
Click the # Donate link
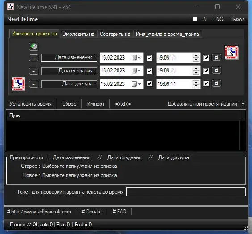tap(92, 212)
